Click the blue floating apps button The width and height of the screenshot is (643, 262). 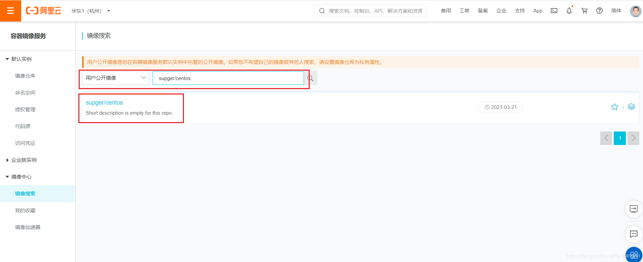click(x=634, y=255)
